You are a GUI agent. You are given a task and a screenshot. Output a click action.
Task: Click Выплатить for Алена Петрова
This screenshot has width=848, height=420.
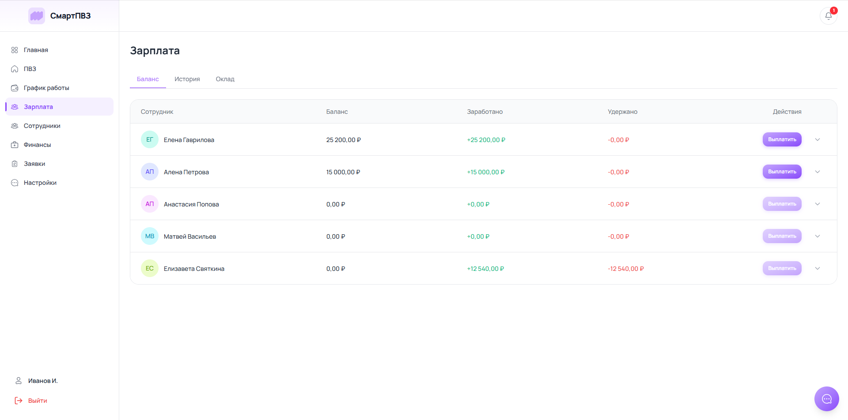782,172
